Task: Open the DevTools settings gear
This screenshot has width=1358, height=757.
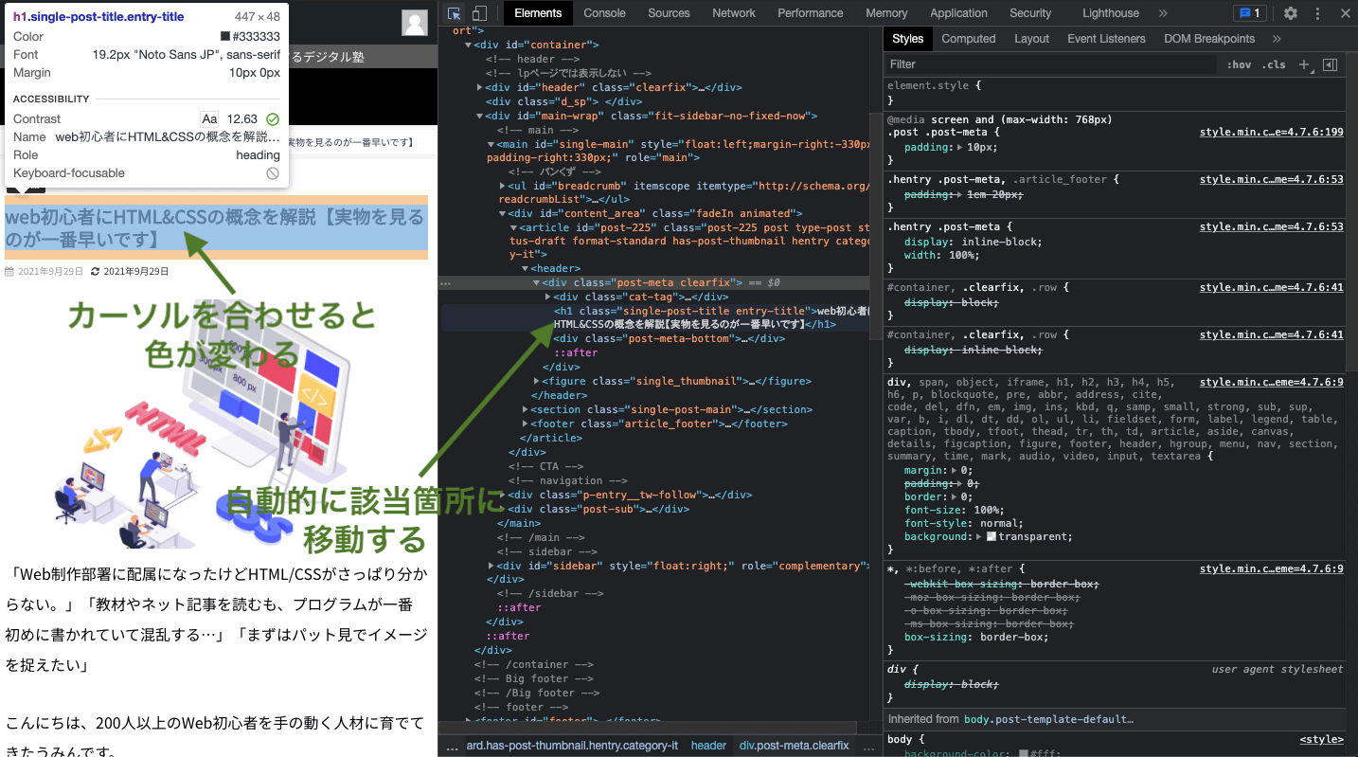Action: 1291,13
